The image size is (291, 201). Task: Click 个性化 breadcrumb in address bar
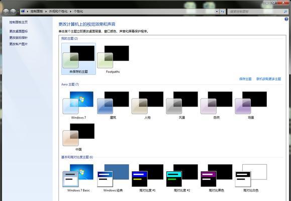(x=78, y=12)
